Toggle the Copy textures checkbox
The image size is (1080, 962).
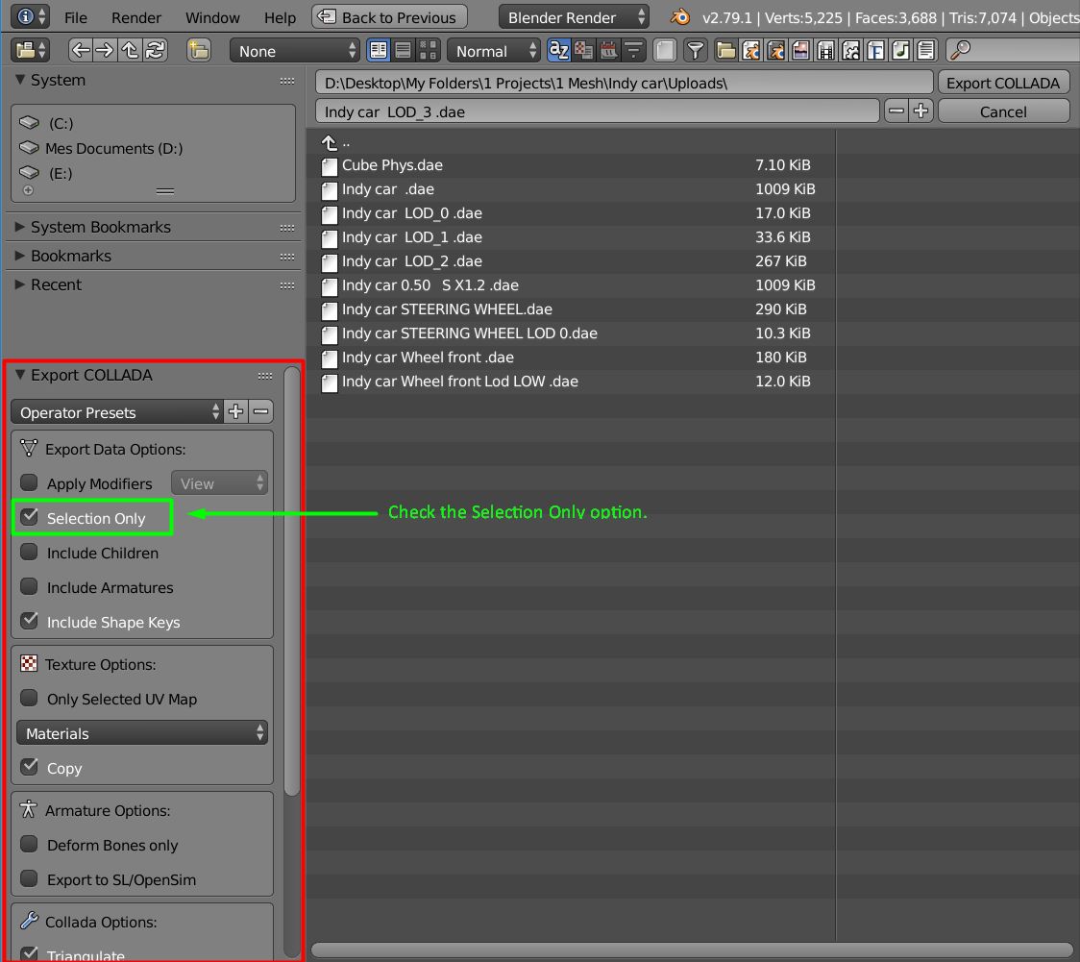coord(29,767)
